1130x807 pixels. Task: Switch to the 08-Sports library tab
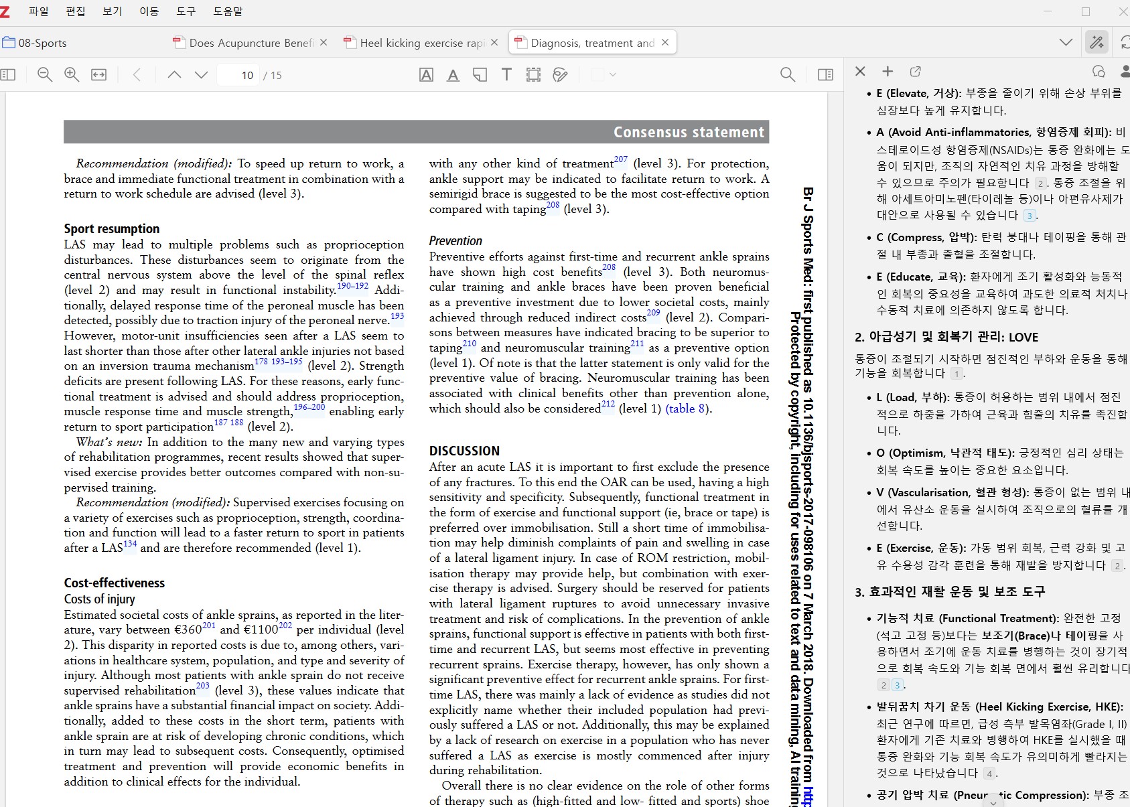35,43
